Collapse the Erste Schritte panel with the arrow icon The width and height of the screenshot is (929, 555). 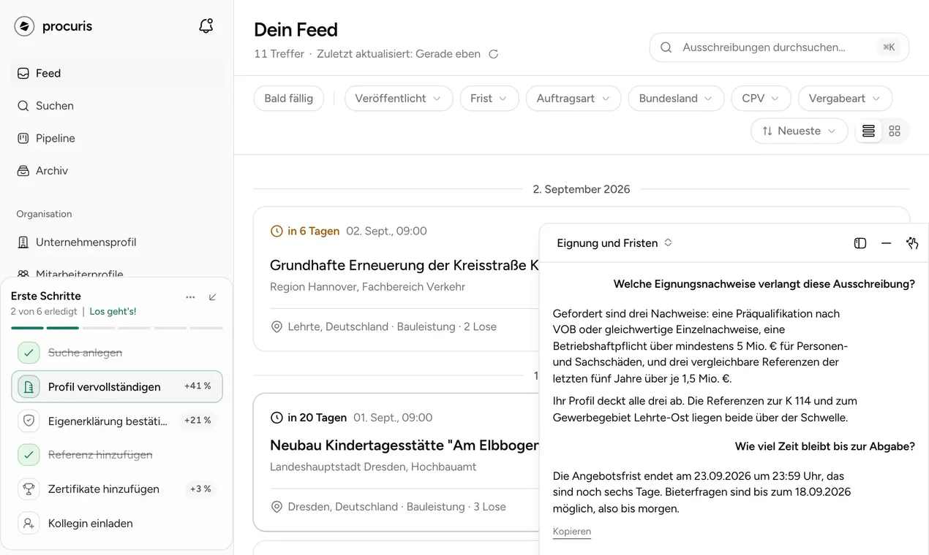pos(213,297)
